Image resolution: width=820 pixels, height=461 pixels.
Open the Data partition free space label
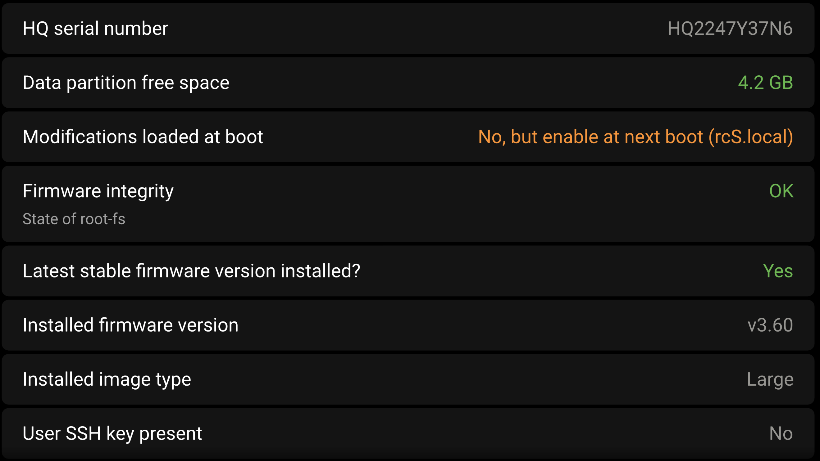pyautogui.click(x=126, y=83)
